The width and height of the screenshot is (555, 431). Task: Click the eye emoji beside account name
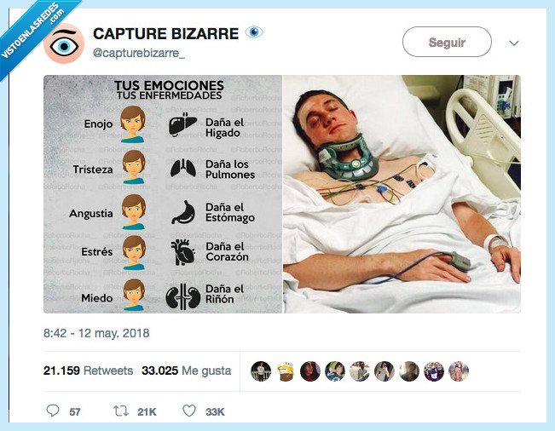pos(254,32)
